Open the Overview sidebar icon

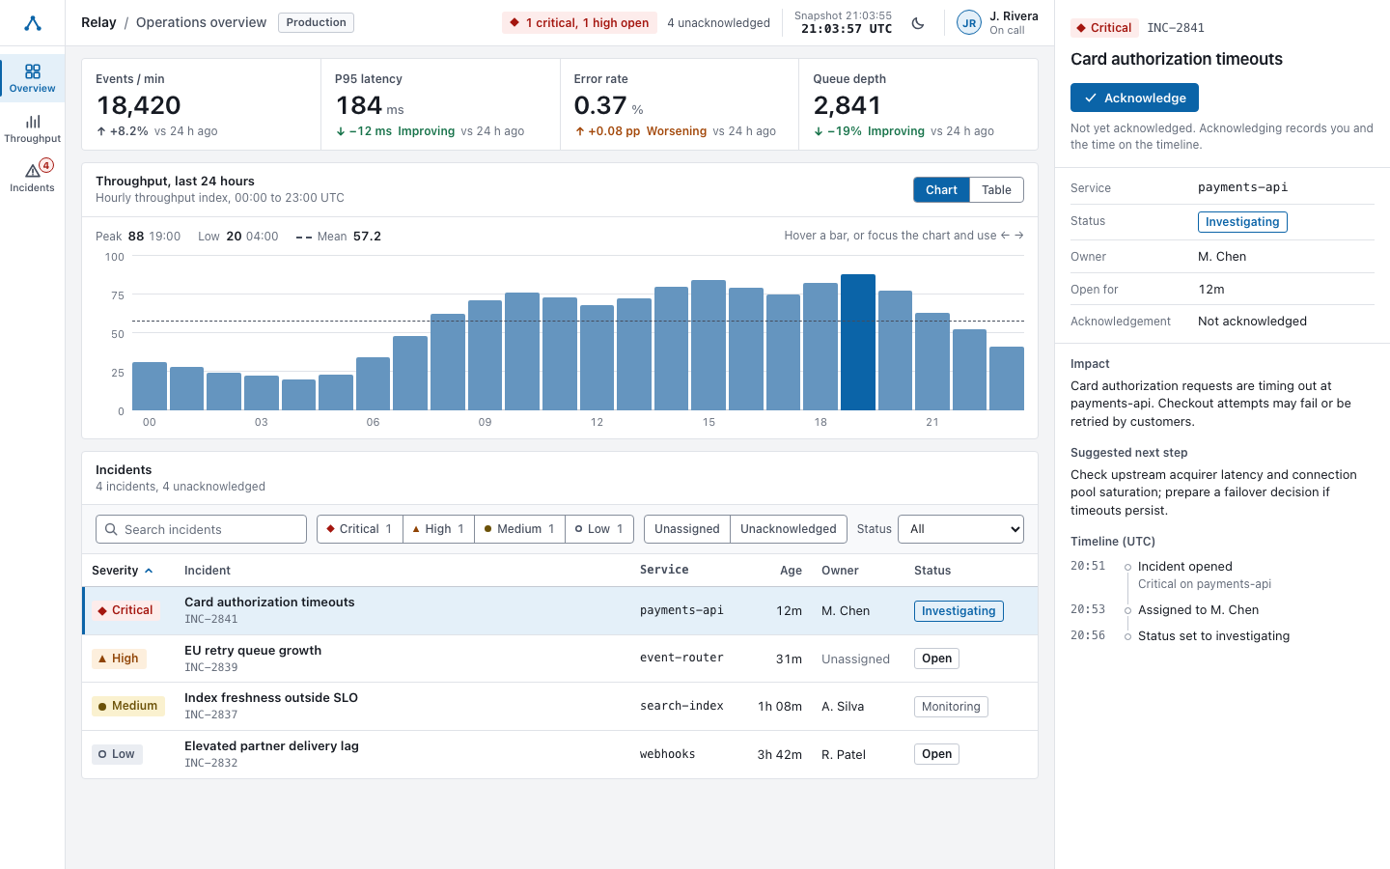(x=33, y=78)
